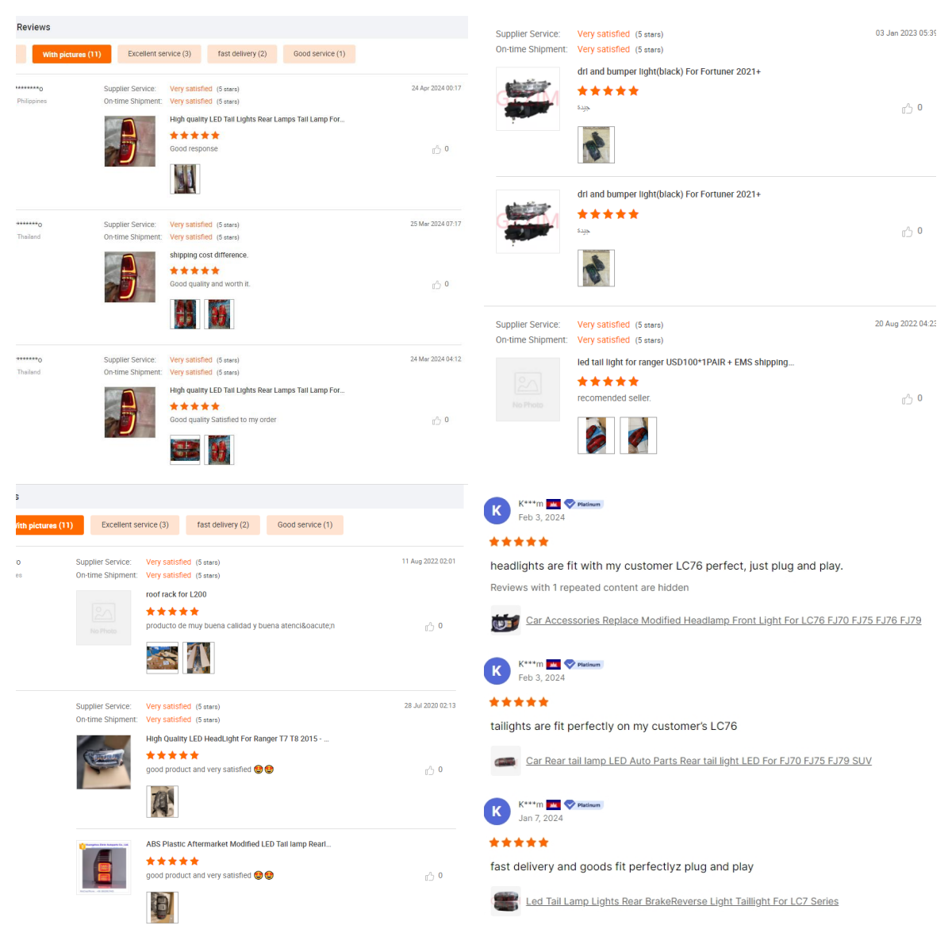The height and width of the screenshot is (952, 952).
Task: Open first photo under 'recomended seller' review
Action: point(596,436)
